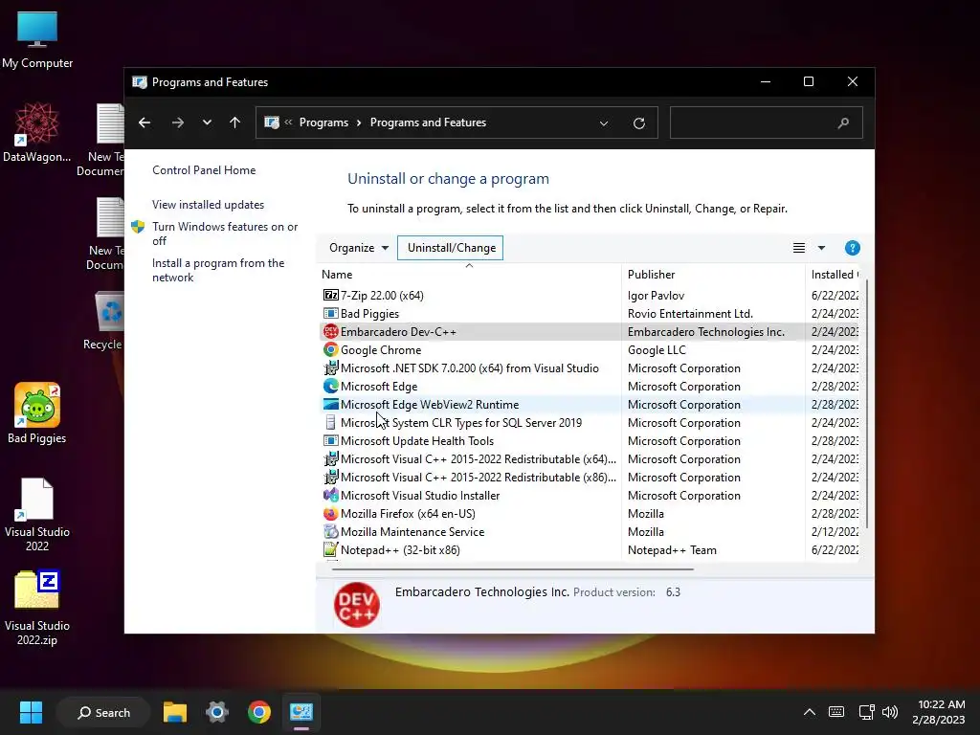Click Notepad++ Team publisher cell
980x735 pixels.
pos(672,549)
